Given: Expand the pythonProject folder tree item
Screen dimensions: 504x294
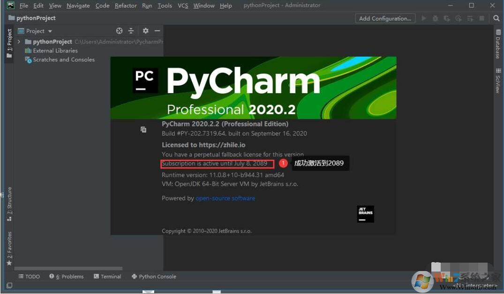Looking at the screenshot, I should pos(19,41).
